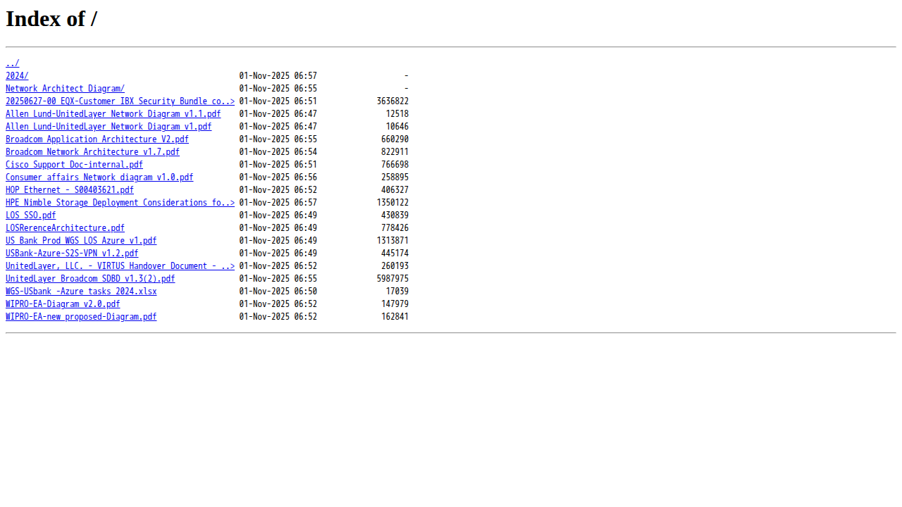902x507 pixels.
Task: Open the EQX-Customer IBX Security Bundle file
Action: coord(120,101)
